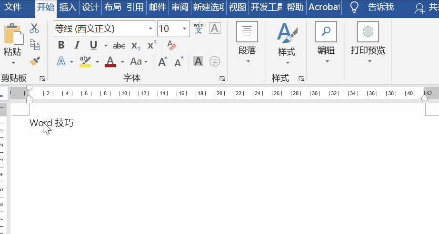This screenshot has height=234, width=439.
Task: Apply red font color
Action: point(110,61)
